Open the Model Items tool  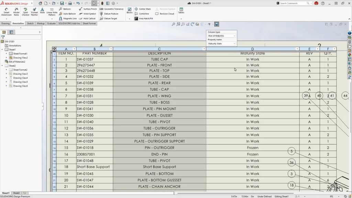tap(16, 11)
